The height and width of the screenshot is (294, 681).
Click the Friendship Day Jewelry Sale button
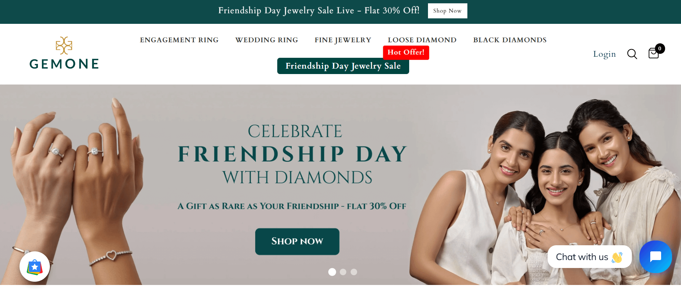pos(343,66)
